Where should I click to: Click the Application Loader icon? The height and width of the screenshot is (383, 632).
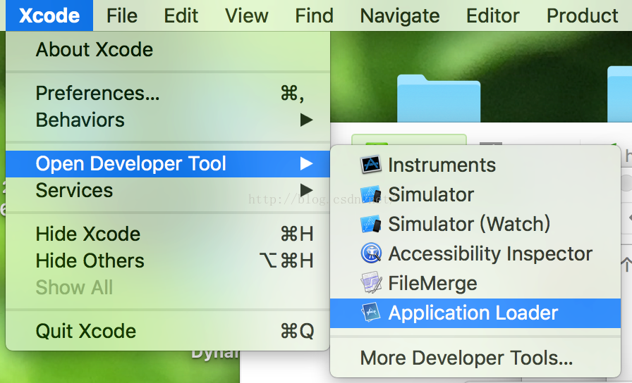371,313
